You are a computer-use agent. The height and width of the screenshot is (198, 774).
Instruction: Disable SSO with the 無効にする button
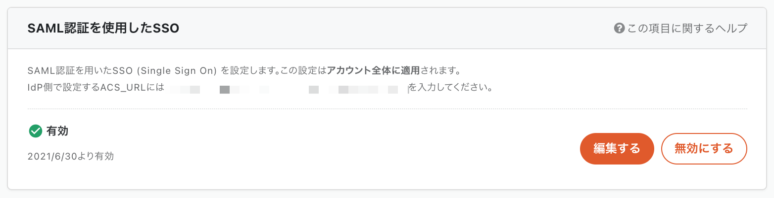(704, 148)
